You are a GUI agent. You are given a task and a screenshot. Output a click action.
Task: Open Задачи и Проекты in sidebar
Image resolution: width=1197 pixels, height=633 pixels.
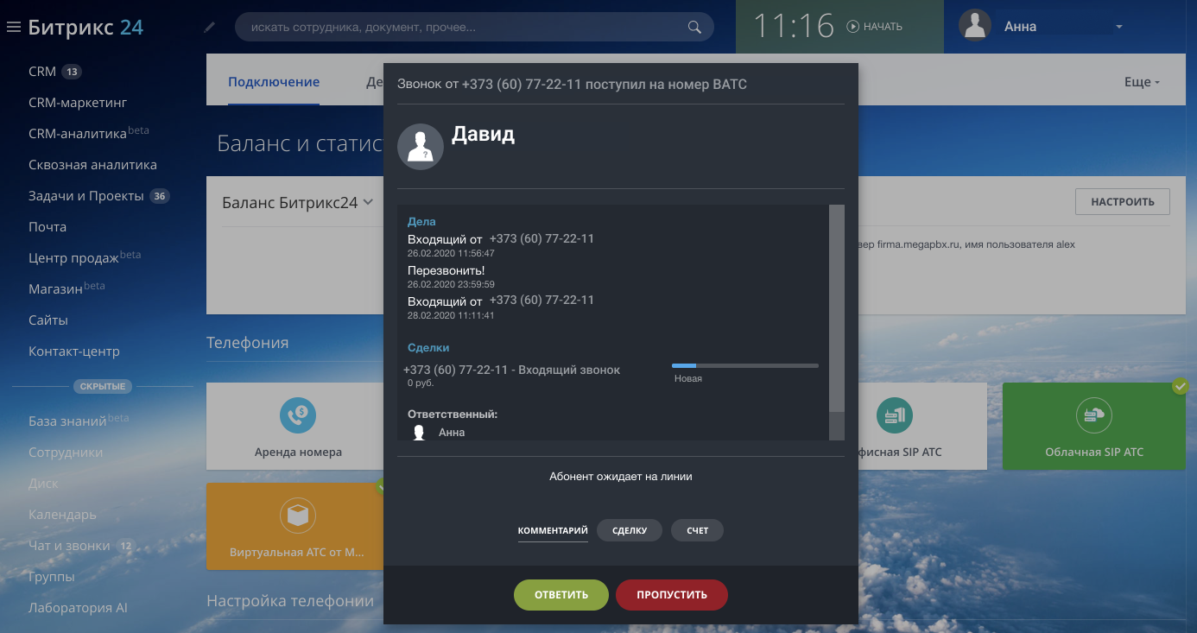click(x=86, y=196)
